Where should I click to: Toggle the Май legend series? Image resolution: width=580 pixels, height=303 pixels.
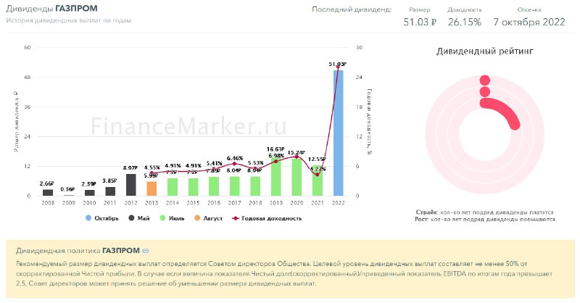[139, 218]
